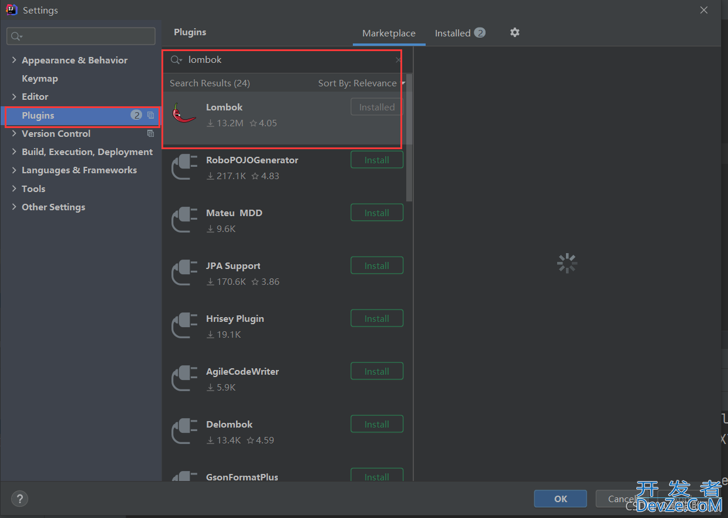This screenshot has width=728, height=518.
Task: Install the Hrisey Plugin
Action: 377,318
